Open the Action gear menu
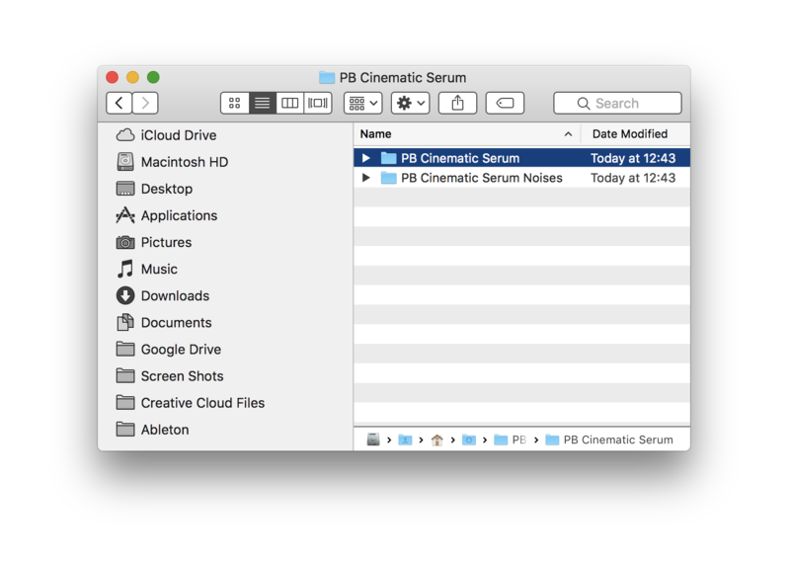The width and height of the screenshot is (790, 562). [x=409, y=103]
